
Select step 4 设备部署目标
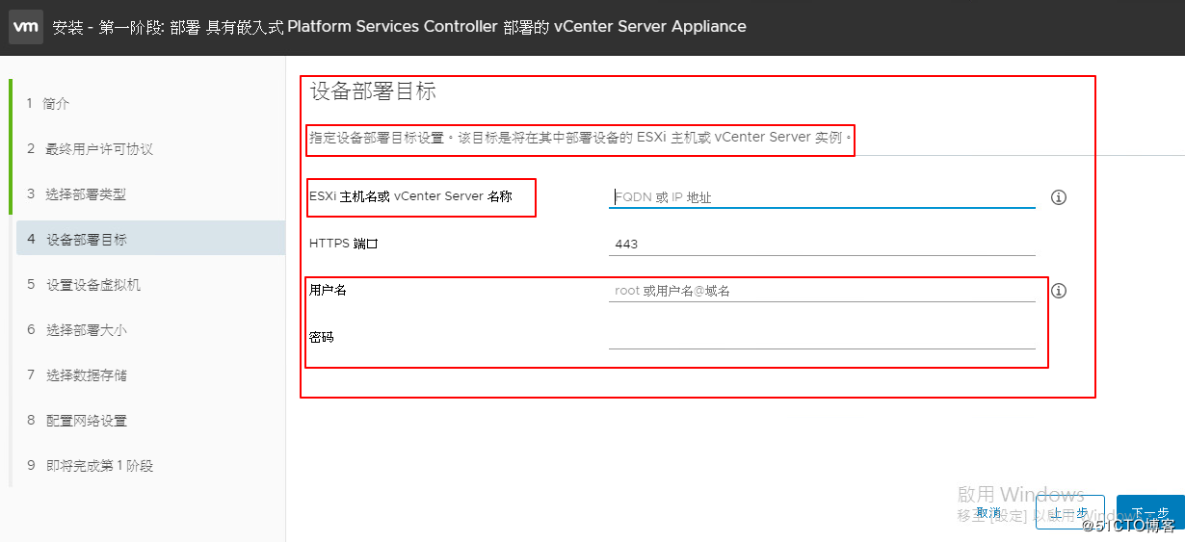coord(86,240)
